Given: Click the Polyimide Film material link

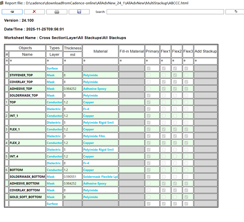Looking at the screenshot, I should pos(94,136).
